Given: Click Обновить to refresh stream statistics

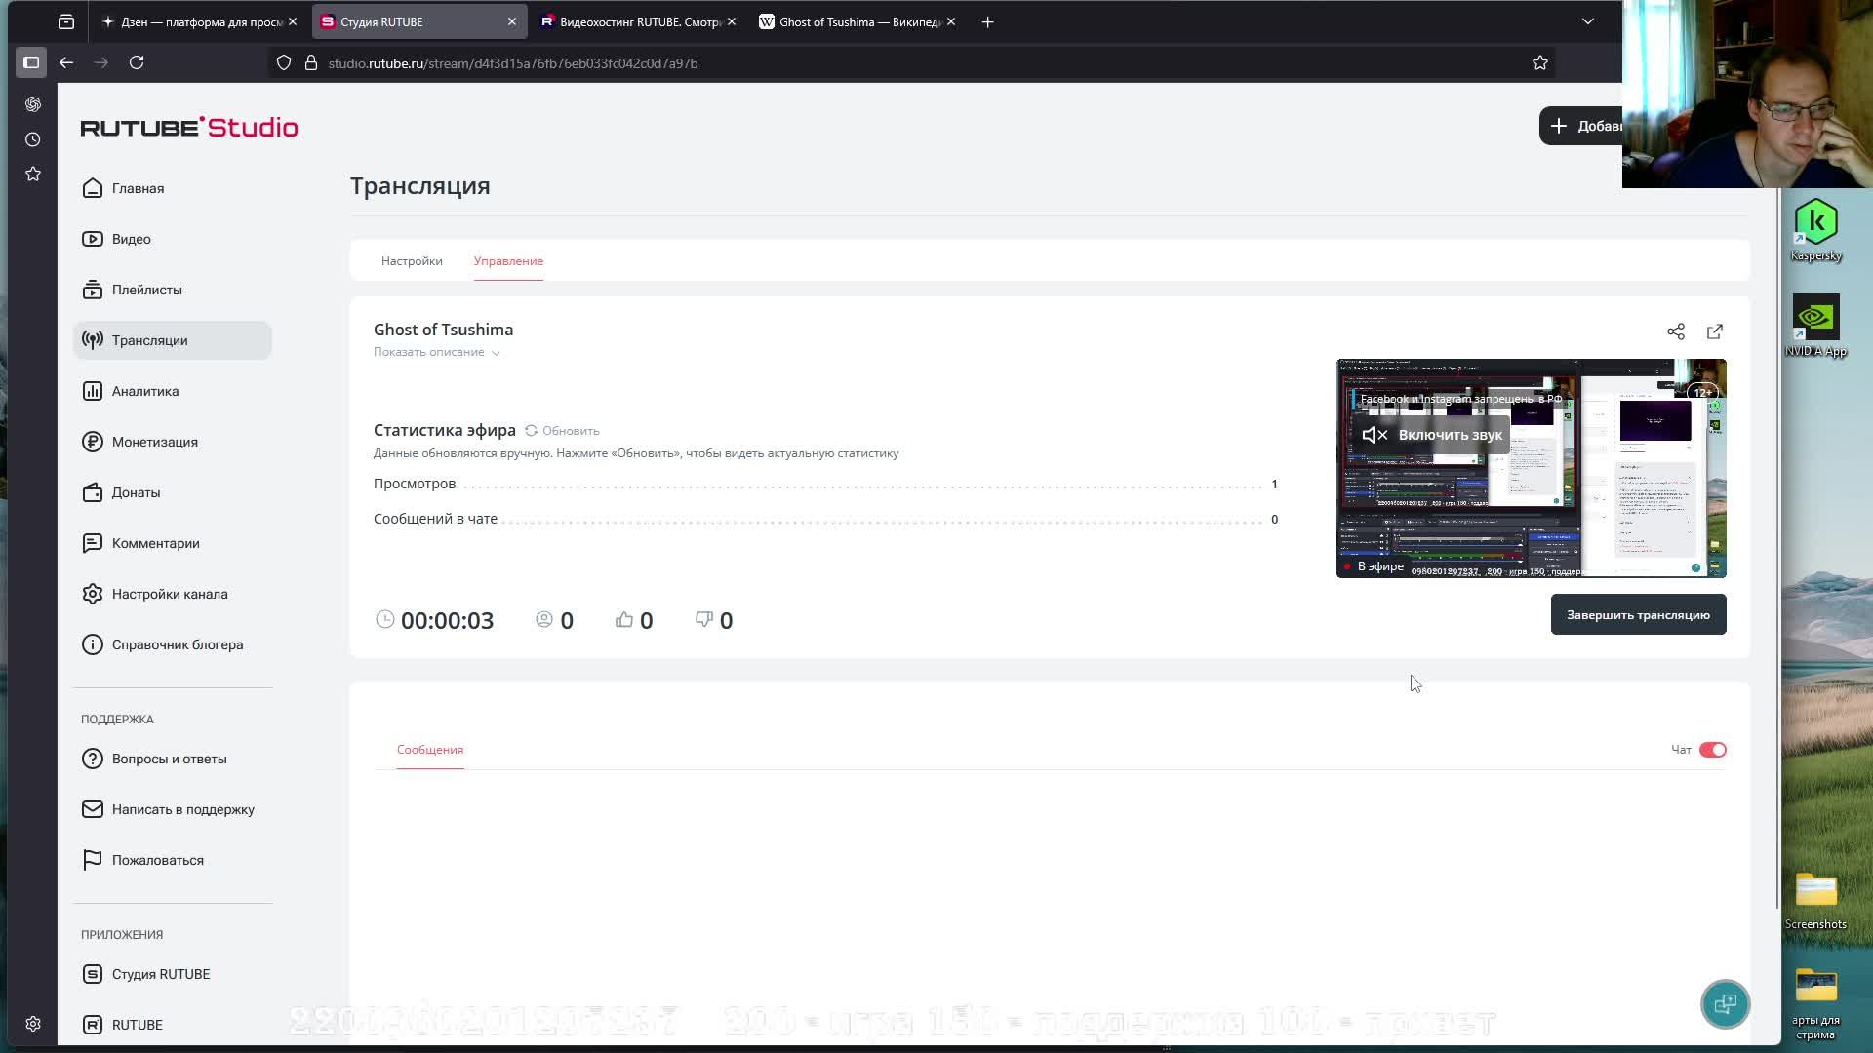Looking at the screenshot, I should (563, 431).
